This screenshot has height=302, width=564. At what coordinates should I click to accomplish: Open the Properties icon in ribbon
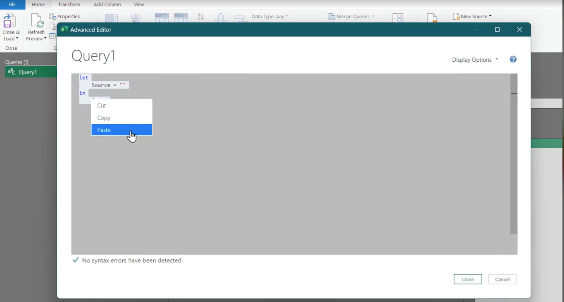pos(53,17)
